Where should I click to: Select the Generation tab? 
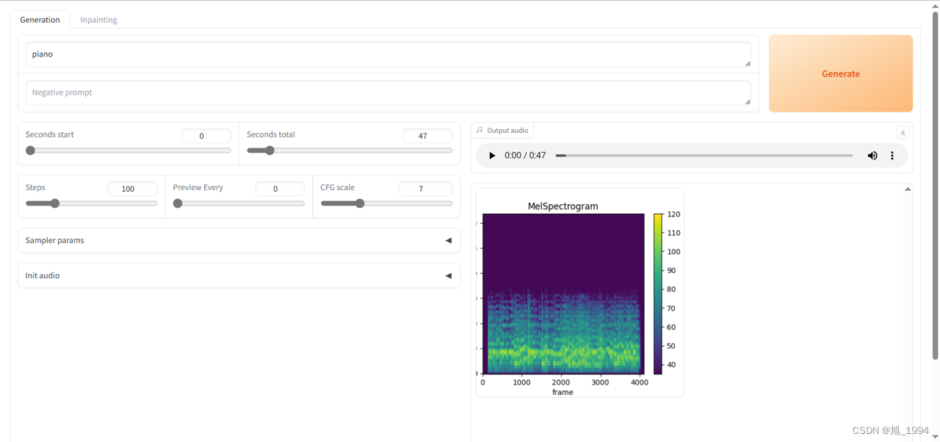[x=40, y=19]
